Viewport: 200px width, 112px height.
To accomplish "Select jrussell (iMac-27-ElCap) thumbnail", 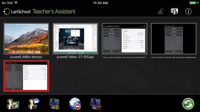I will [x=75, y=39].
